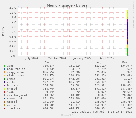Click the dark green shmem legend swatch
136x118 pixels.
pyautogui.click(x=5, y=79)
